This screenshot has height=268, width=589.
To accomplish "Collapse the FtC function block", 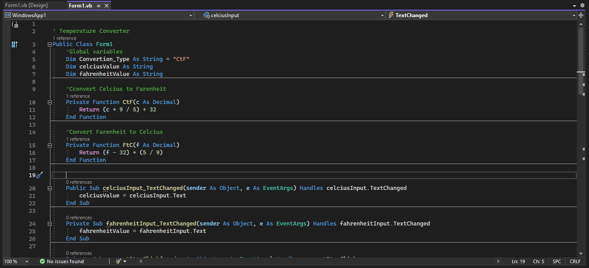I will (x=50, y=145).
